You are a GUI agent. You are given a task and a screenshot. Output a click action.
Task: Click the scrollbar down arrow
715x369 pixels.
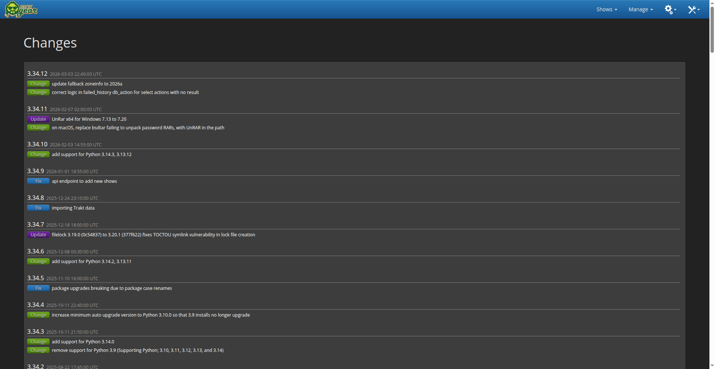(712, 366)
